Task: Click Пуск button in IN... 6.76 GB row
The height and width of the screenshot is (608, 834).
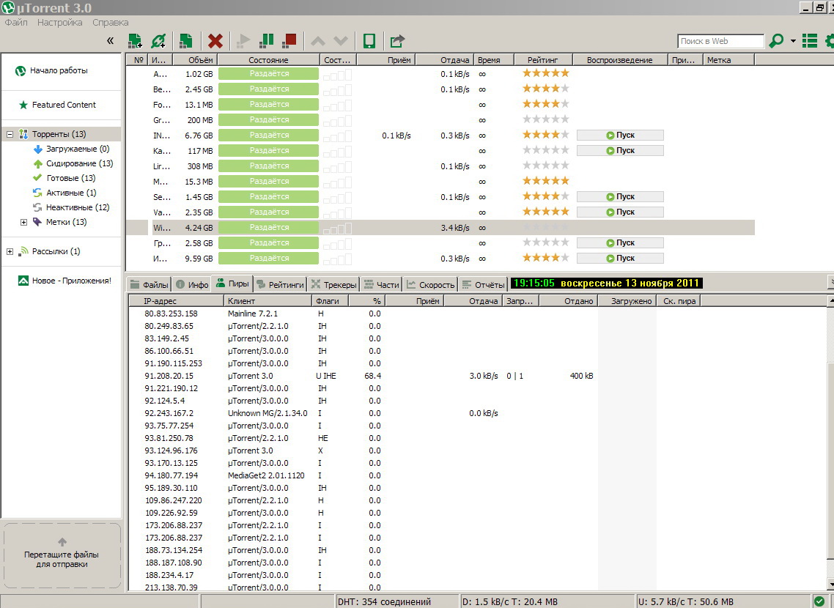Action: (x=620, y=136)
